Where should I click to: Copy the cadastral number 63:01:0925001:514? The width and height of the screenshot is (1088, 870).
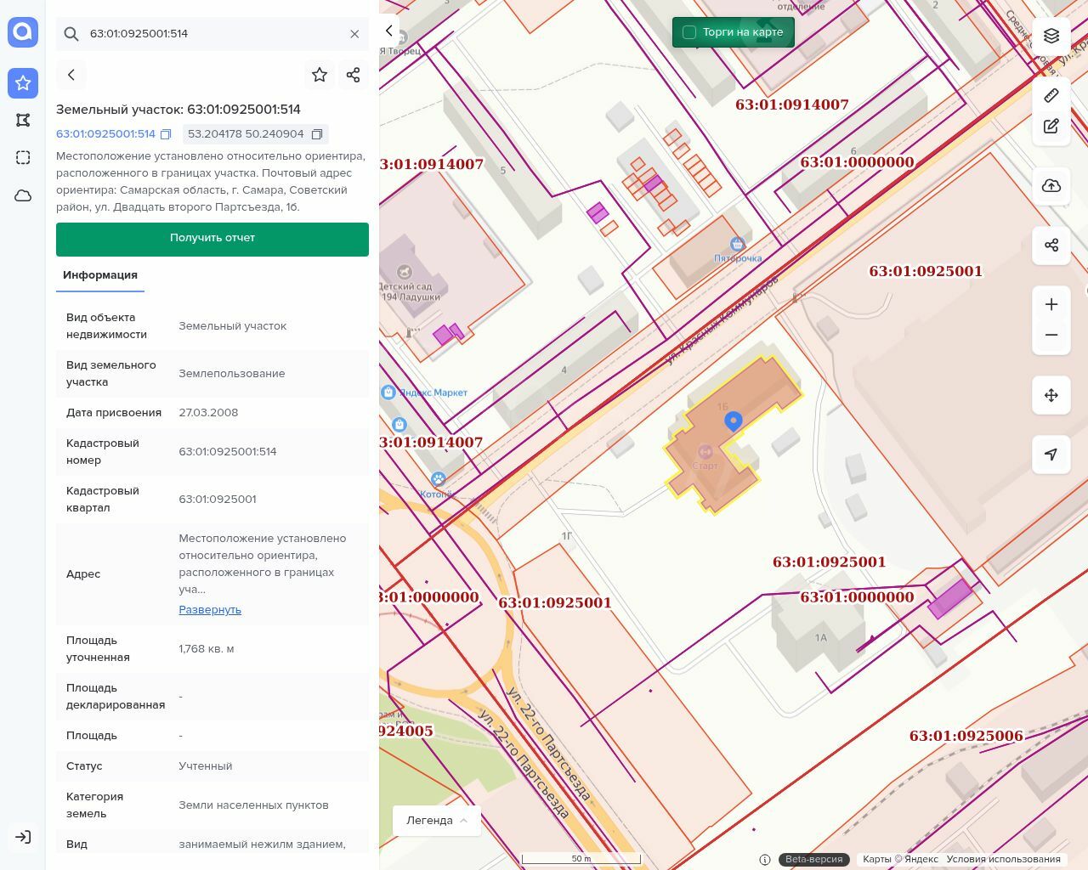166,134
